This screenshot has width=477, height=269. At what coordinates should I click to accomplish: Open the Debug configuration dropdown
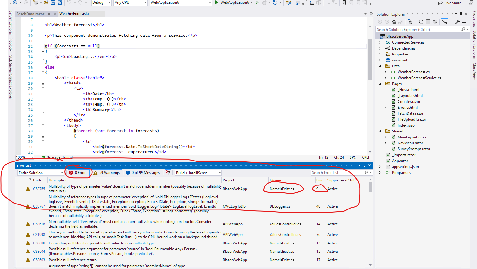[101, 3]
